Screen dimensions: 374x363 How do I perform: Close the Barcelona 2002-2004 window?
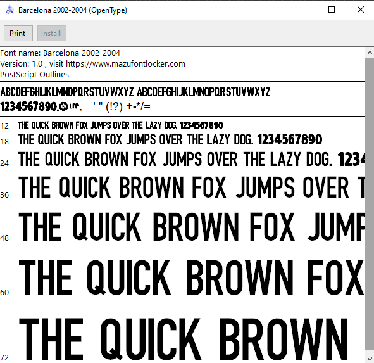(361, 10)
